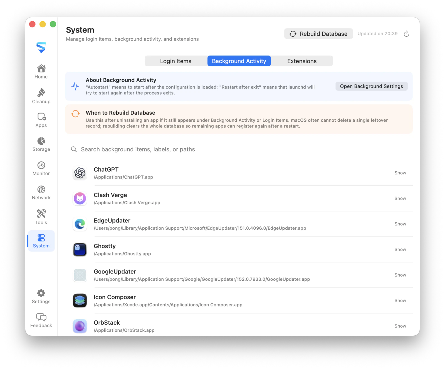Click the Clash Verge app icon

(x=80, y=199)
